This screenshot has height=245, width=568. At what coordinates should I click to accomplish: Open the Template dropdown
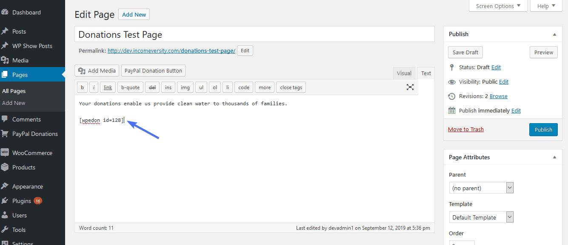[481, 217]
